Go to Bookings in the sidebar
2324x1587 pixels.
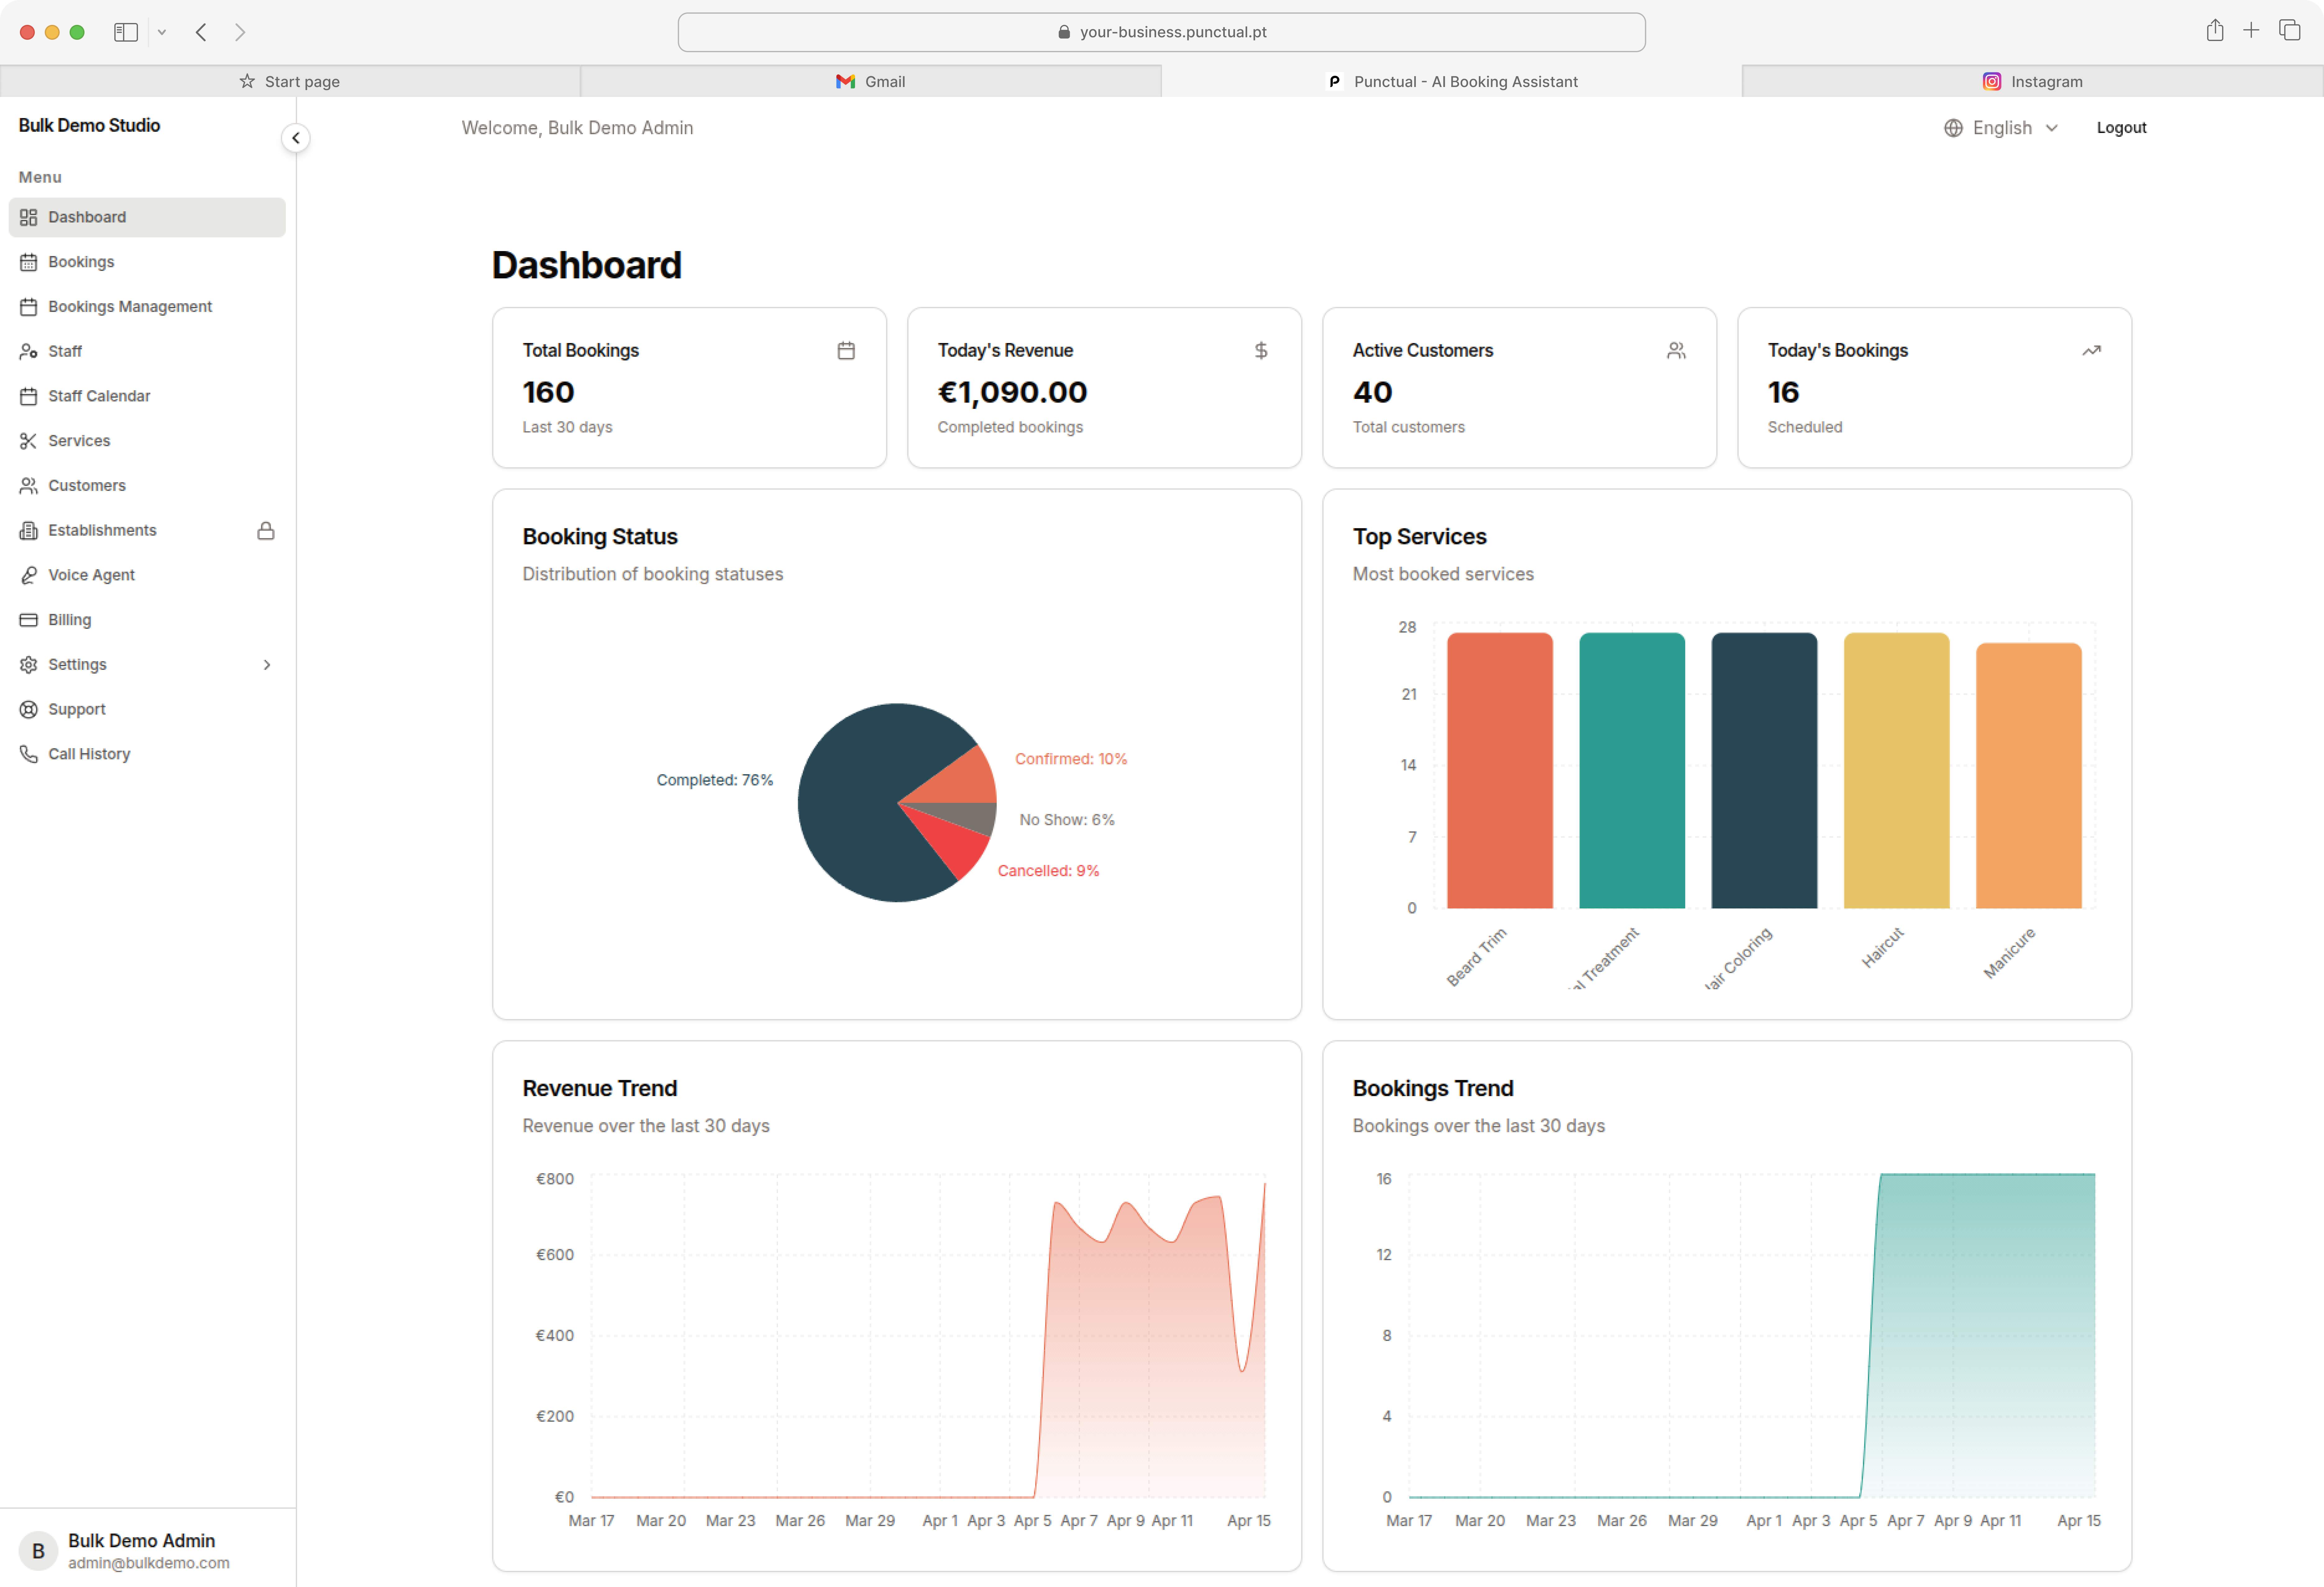[x=147, y=262]
